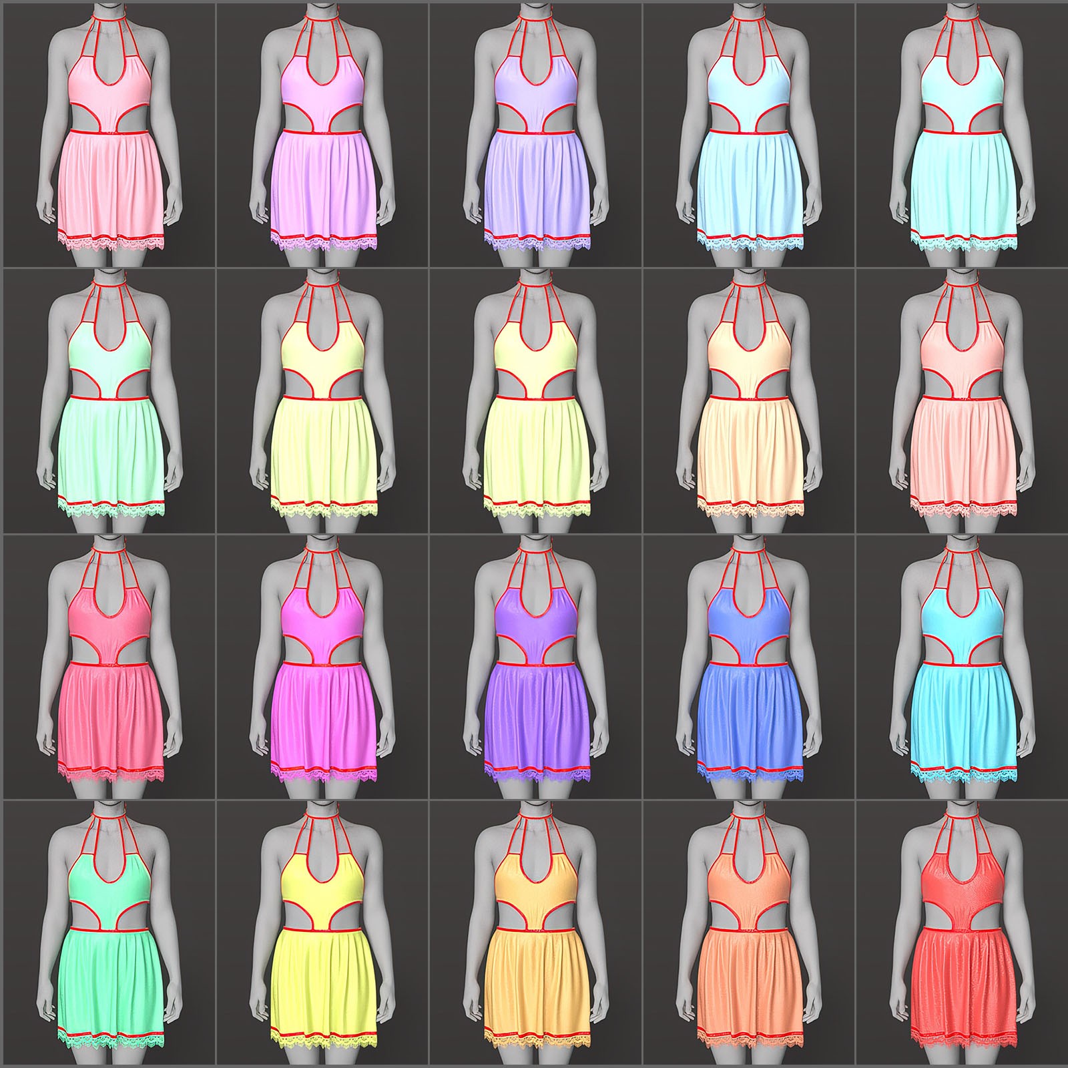Screen dimensions: 1068x1068
Task: Select the saturated magenta dress thumbnail
Action: (322, 667)
